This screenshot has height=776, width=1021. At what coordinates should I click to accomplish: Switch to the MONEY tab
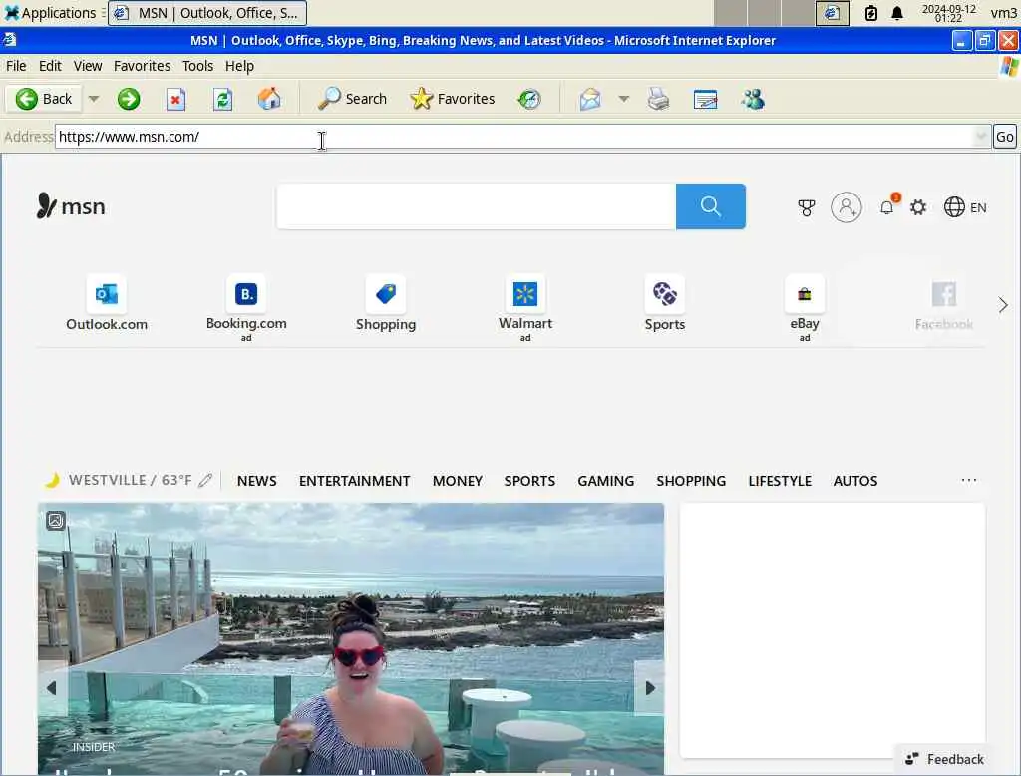coord(457,481)
